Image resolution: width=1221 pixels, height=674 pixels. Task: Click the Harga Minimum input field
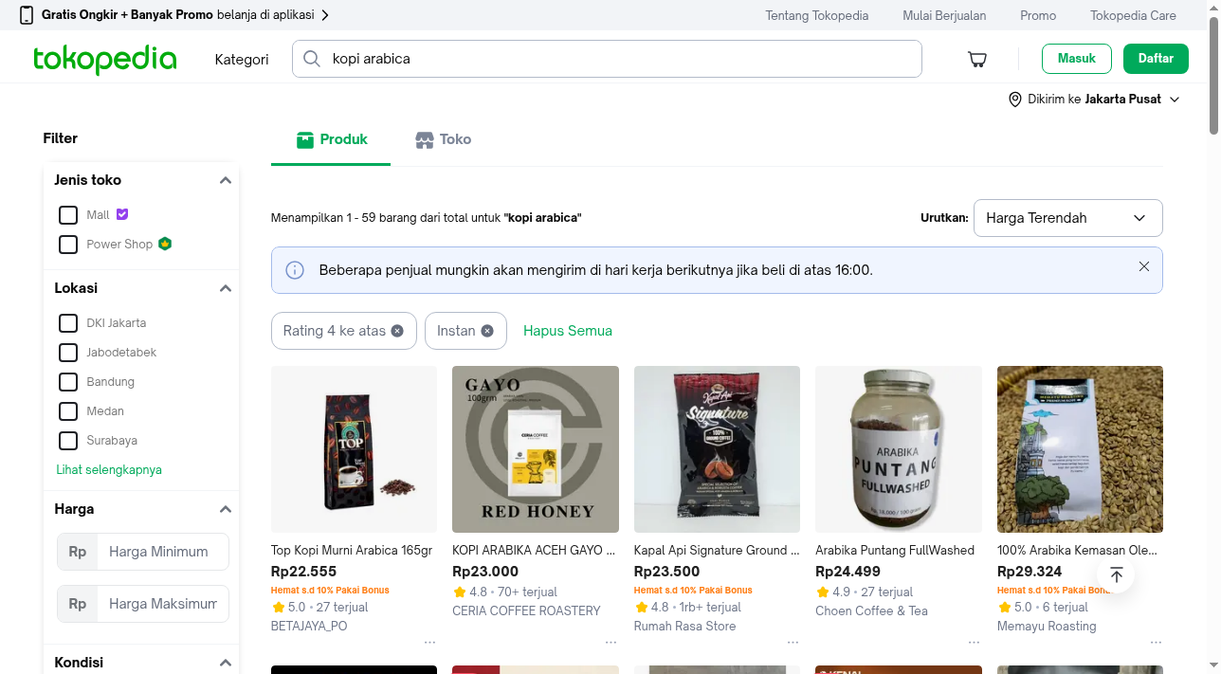[x=164, y=552]
